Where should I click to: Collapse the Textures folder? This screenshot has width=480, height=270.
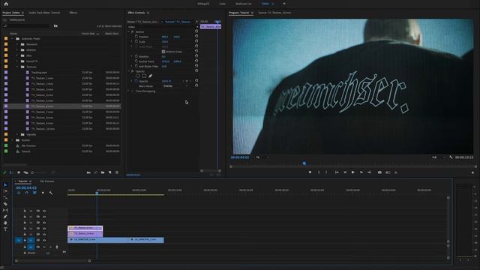click(17, 67)
